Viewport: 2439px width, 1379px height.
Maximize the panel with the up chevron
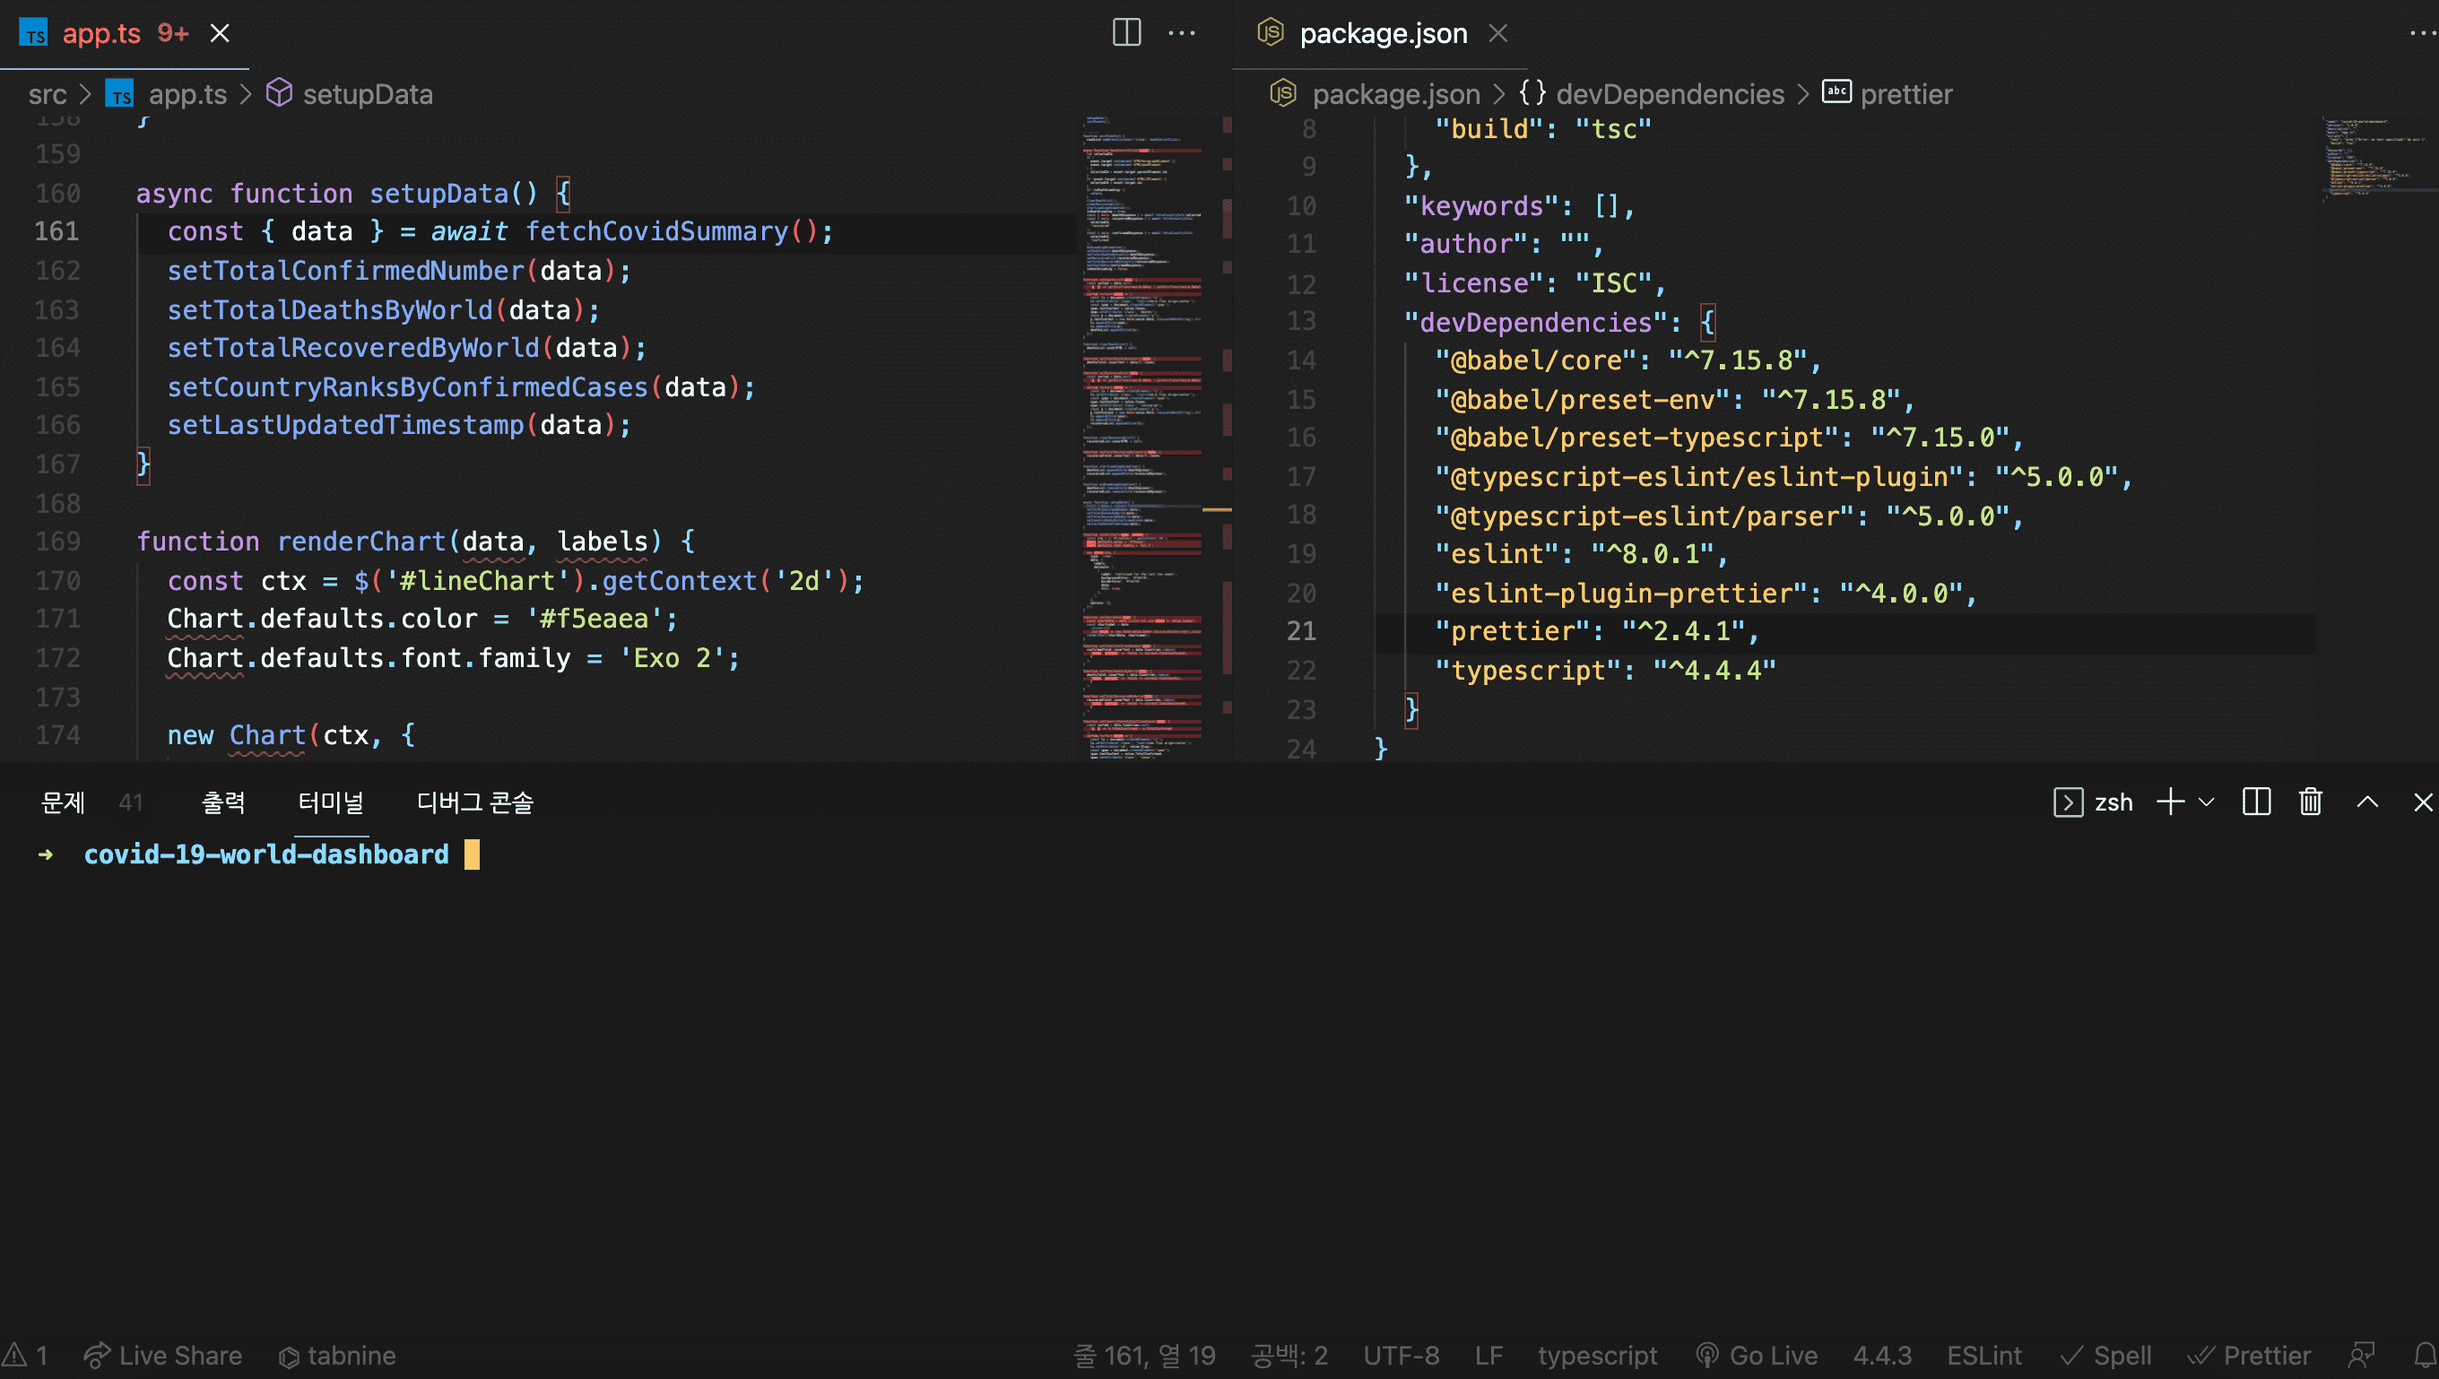[x=2367, y=802]
